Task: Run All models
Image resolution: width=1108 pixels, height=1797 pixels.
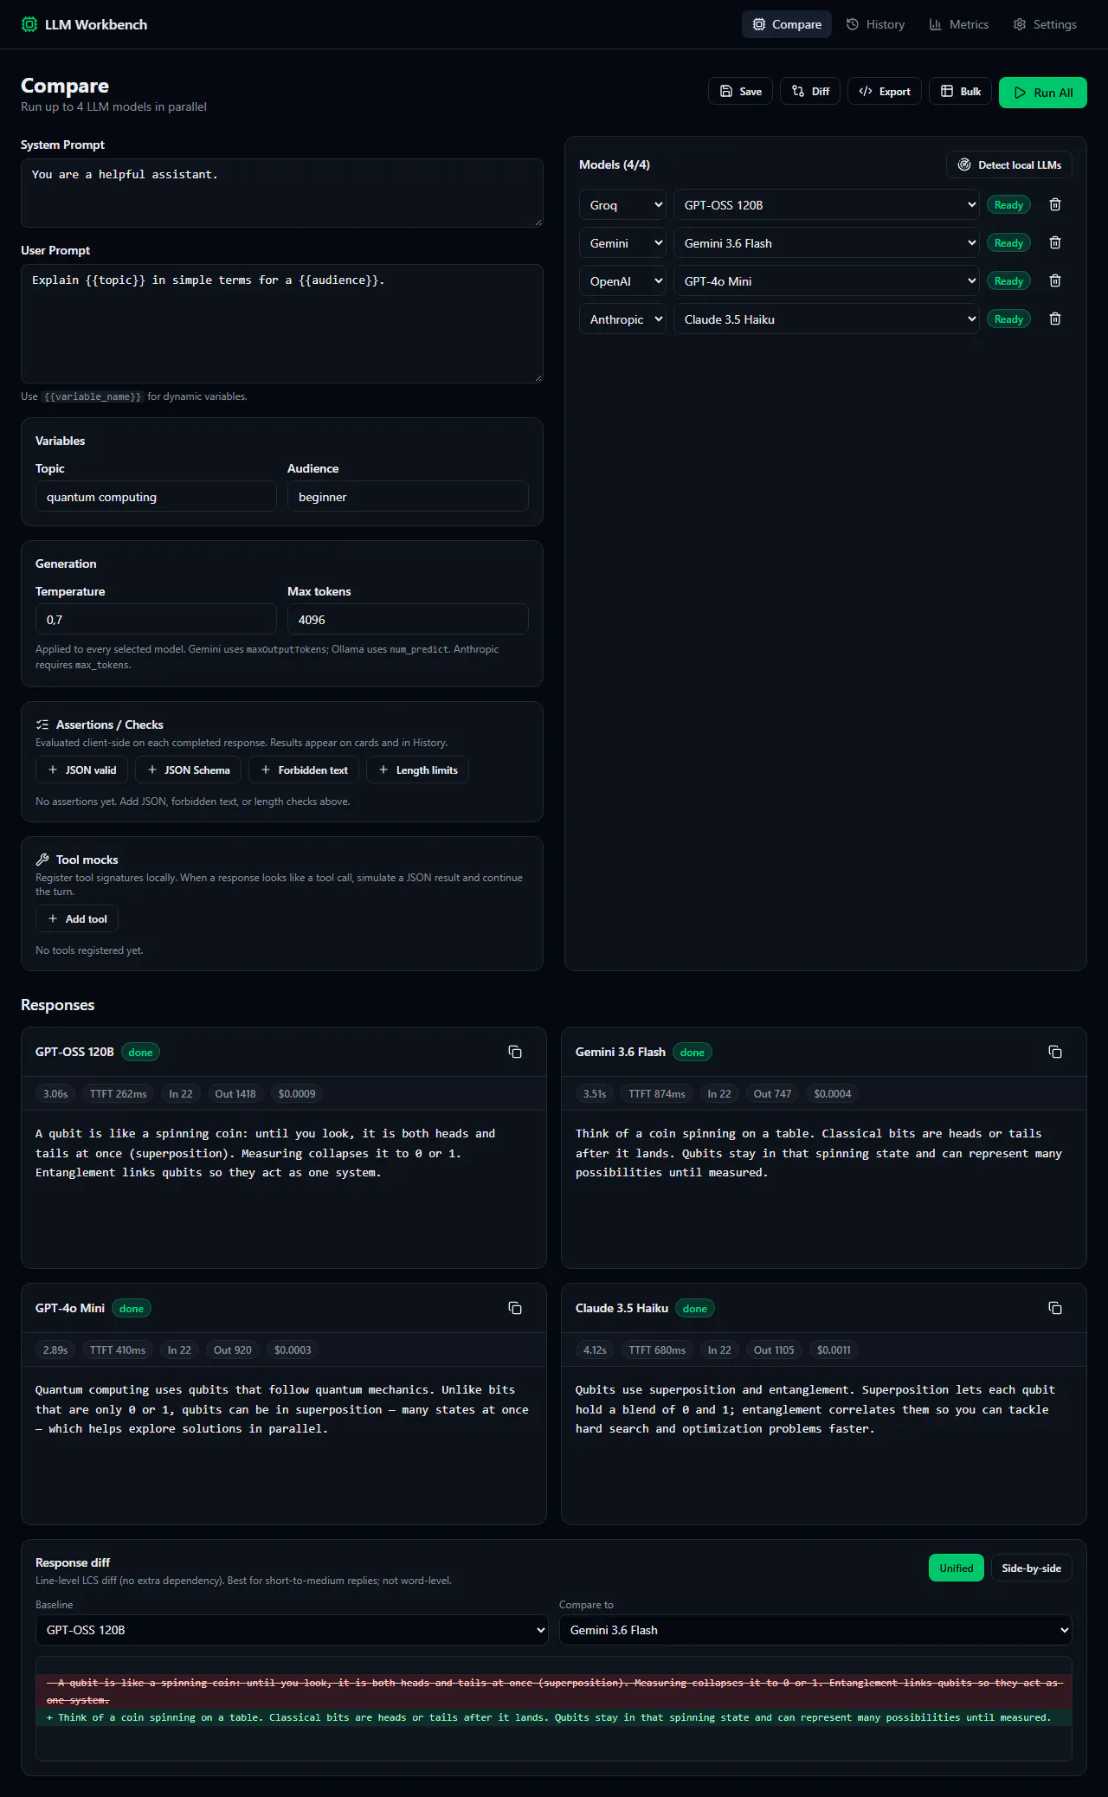Action: (1043, 93)
